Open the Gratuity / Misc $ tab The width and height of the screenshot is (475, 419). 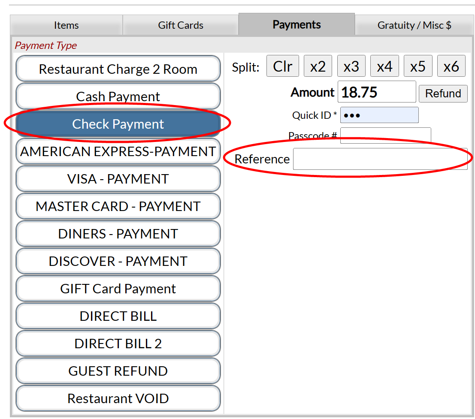[414, 25]
